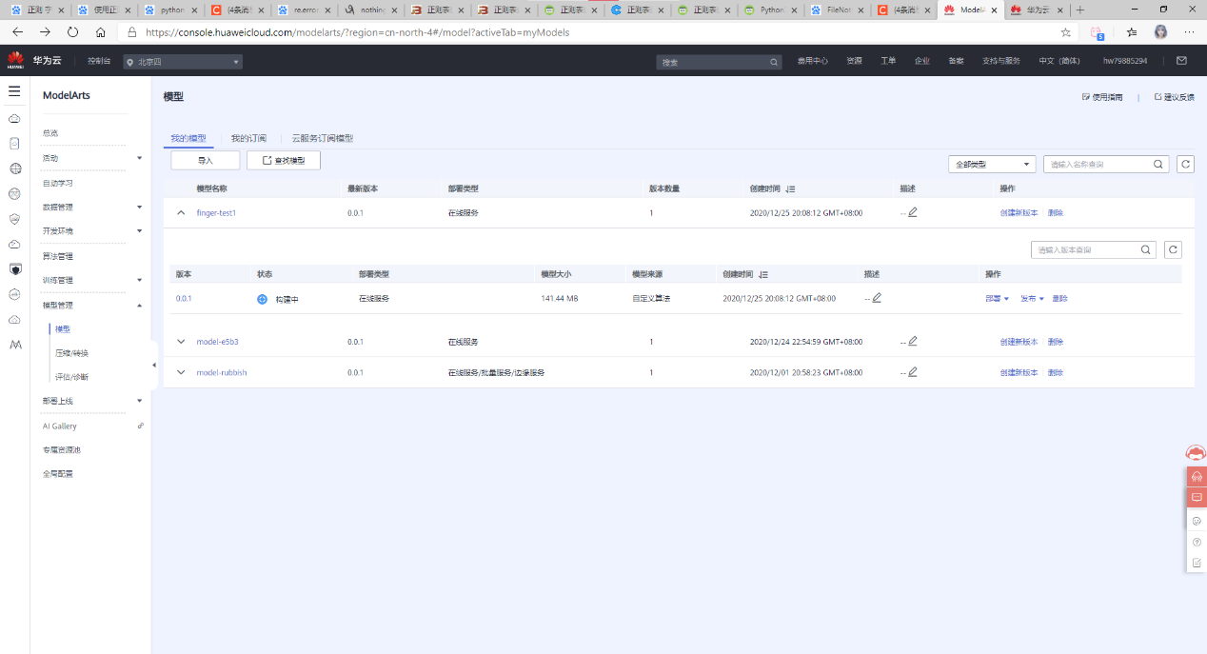The image size is (1207, 654).
Task: Open 评估/诊断 under 模型管理
Action: (71, 377)
